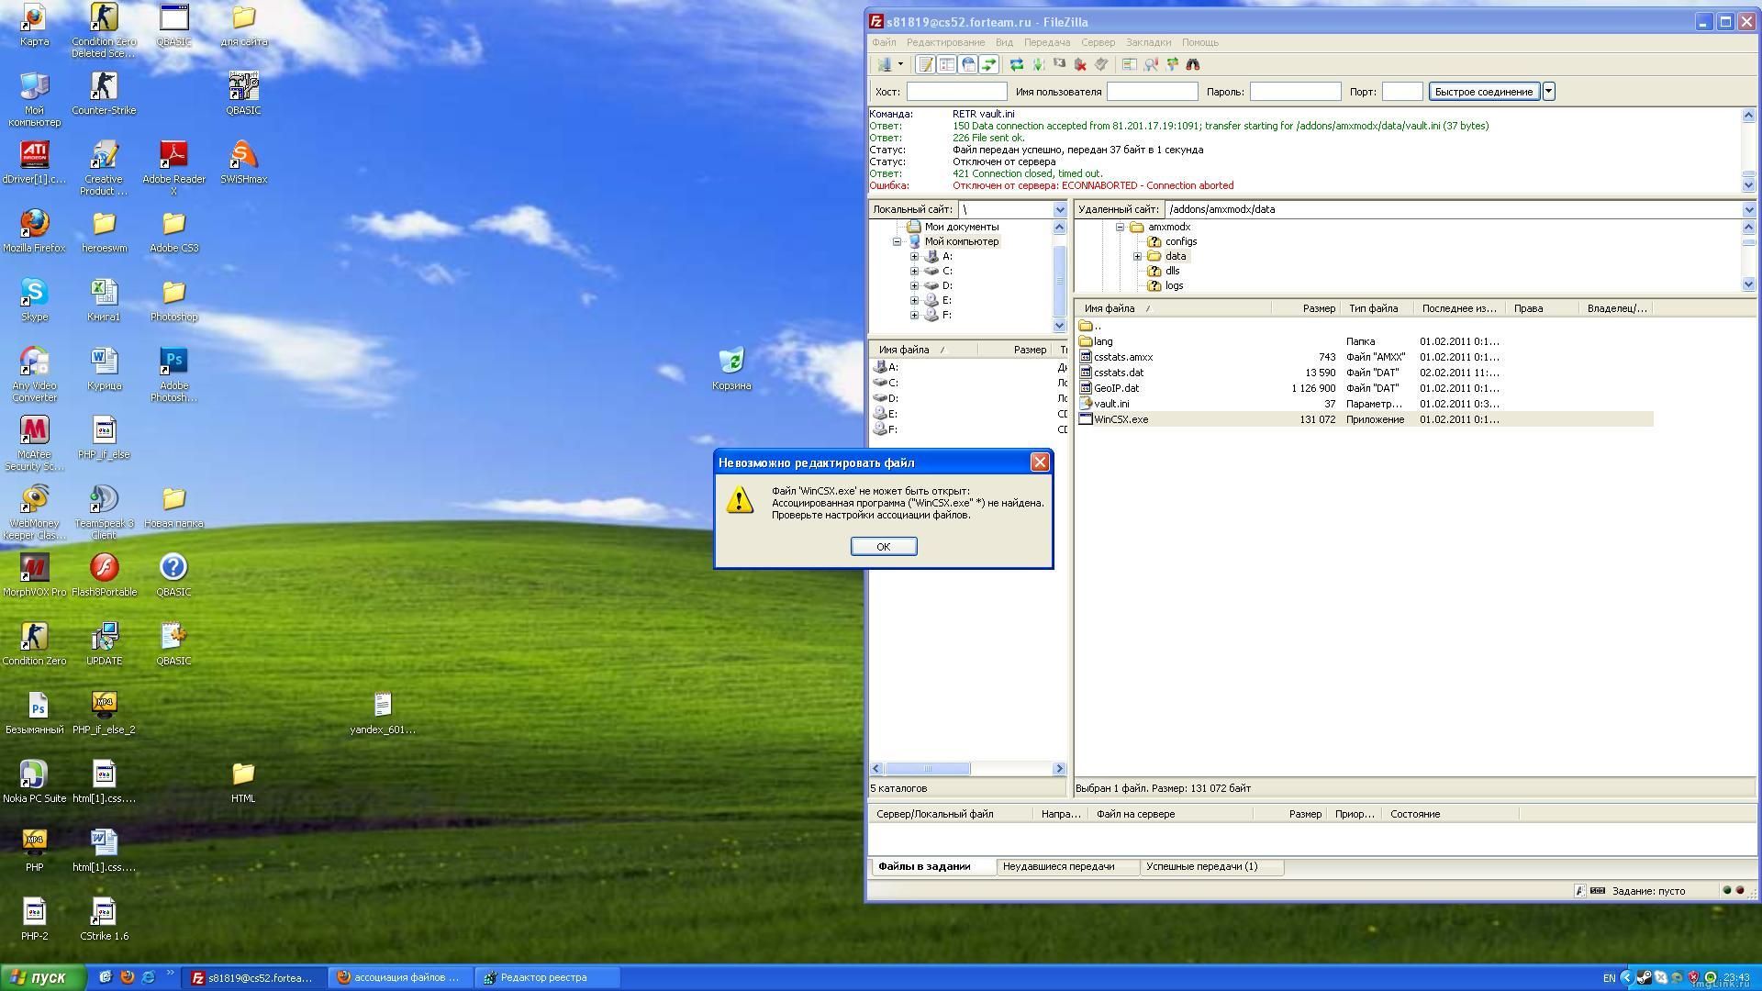This screenshot has width=1762, height=991.
Task: Open quick connect history dropdown arrow
Action: (1549, 91)
